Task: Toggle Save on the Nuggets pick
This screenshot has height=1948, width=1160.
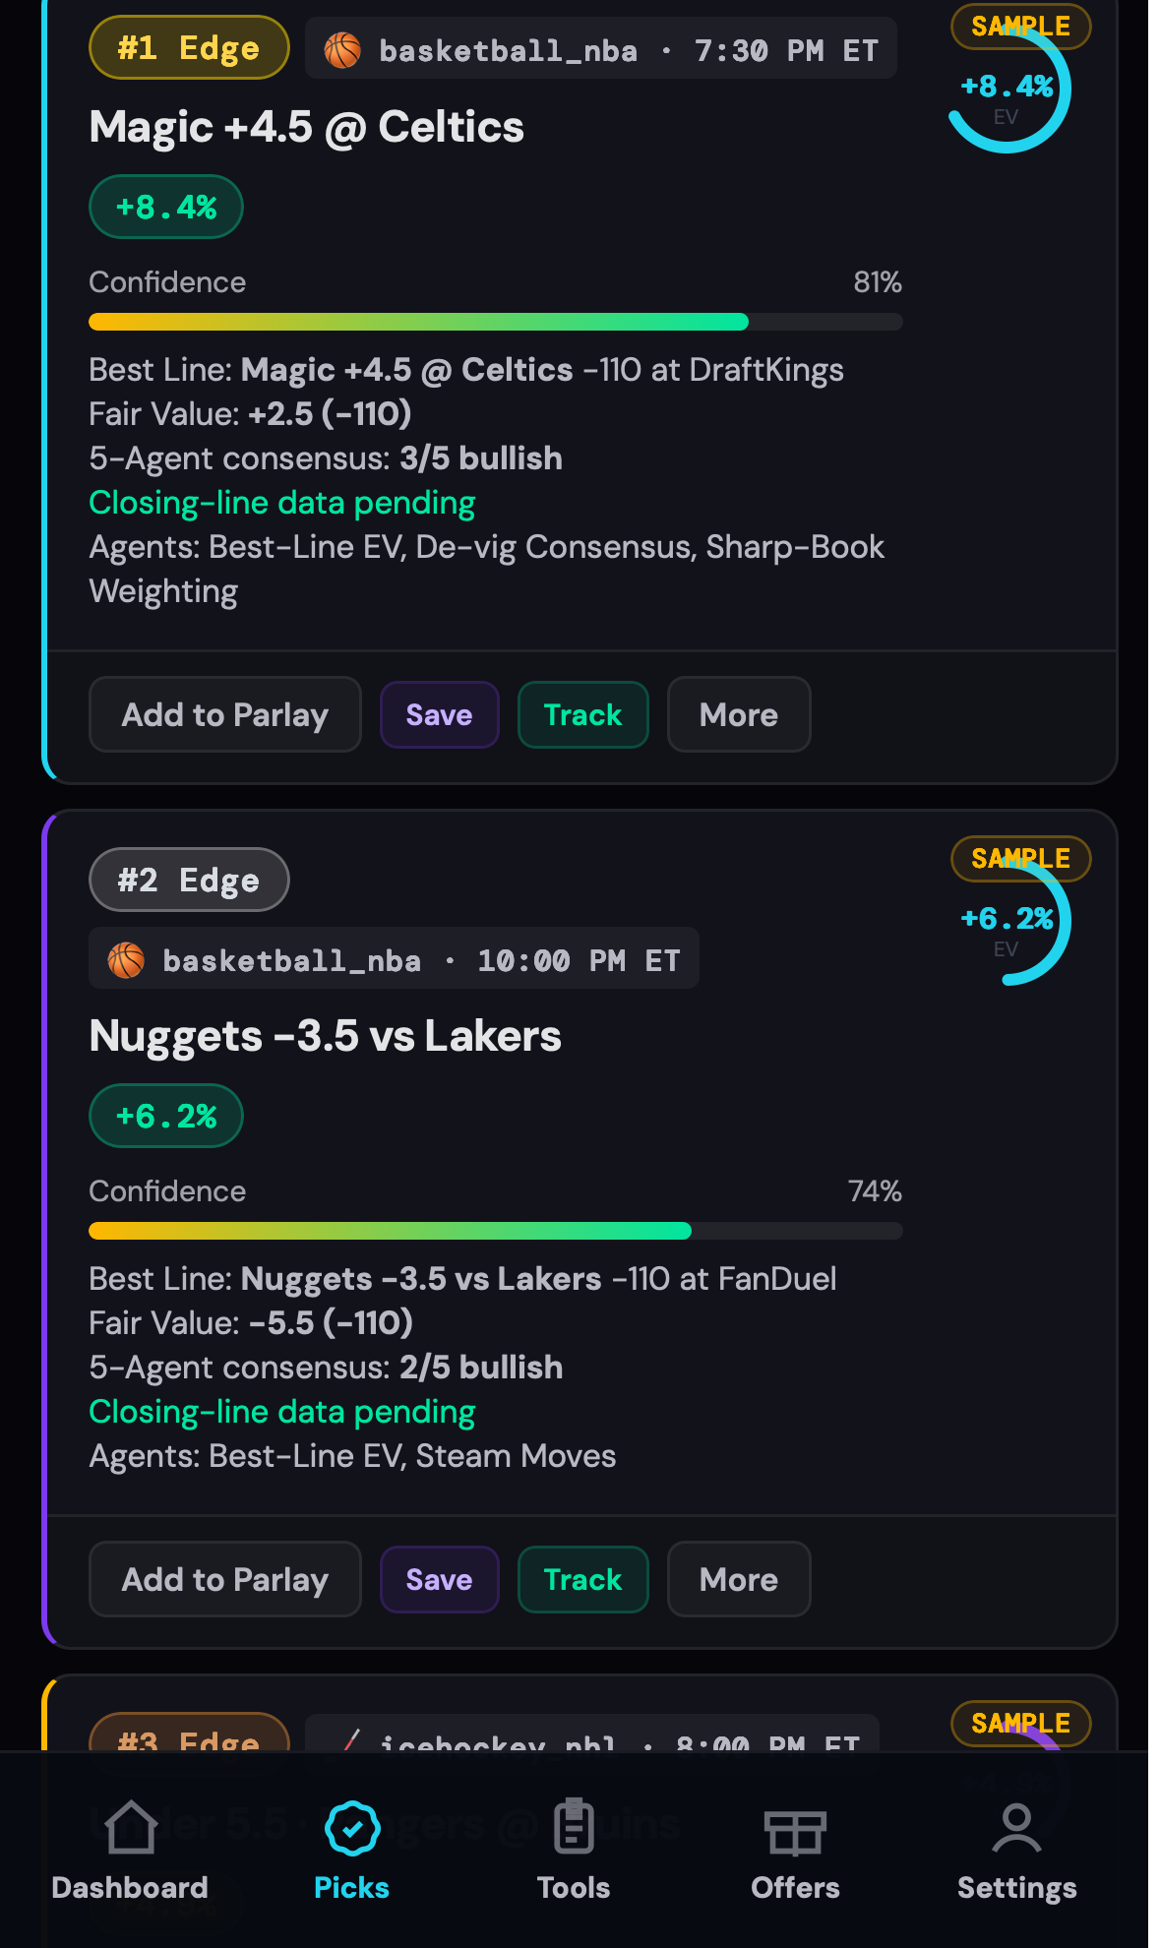Action: point(439,1579)
